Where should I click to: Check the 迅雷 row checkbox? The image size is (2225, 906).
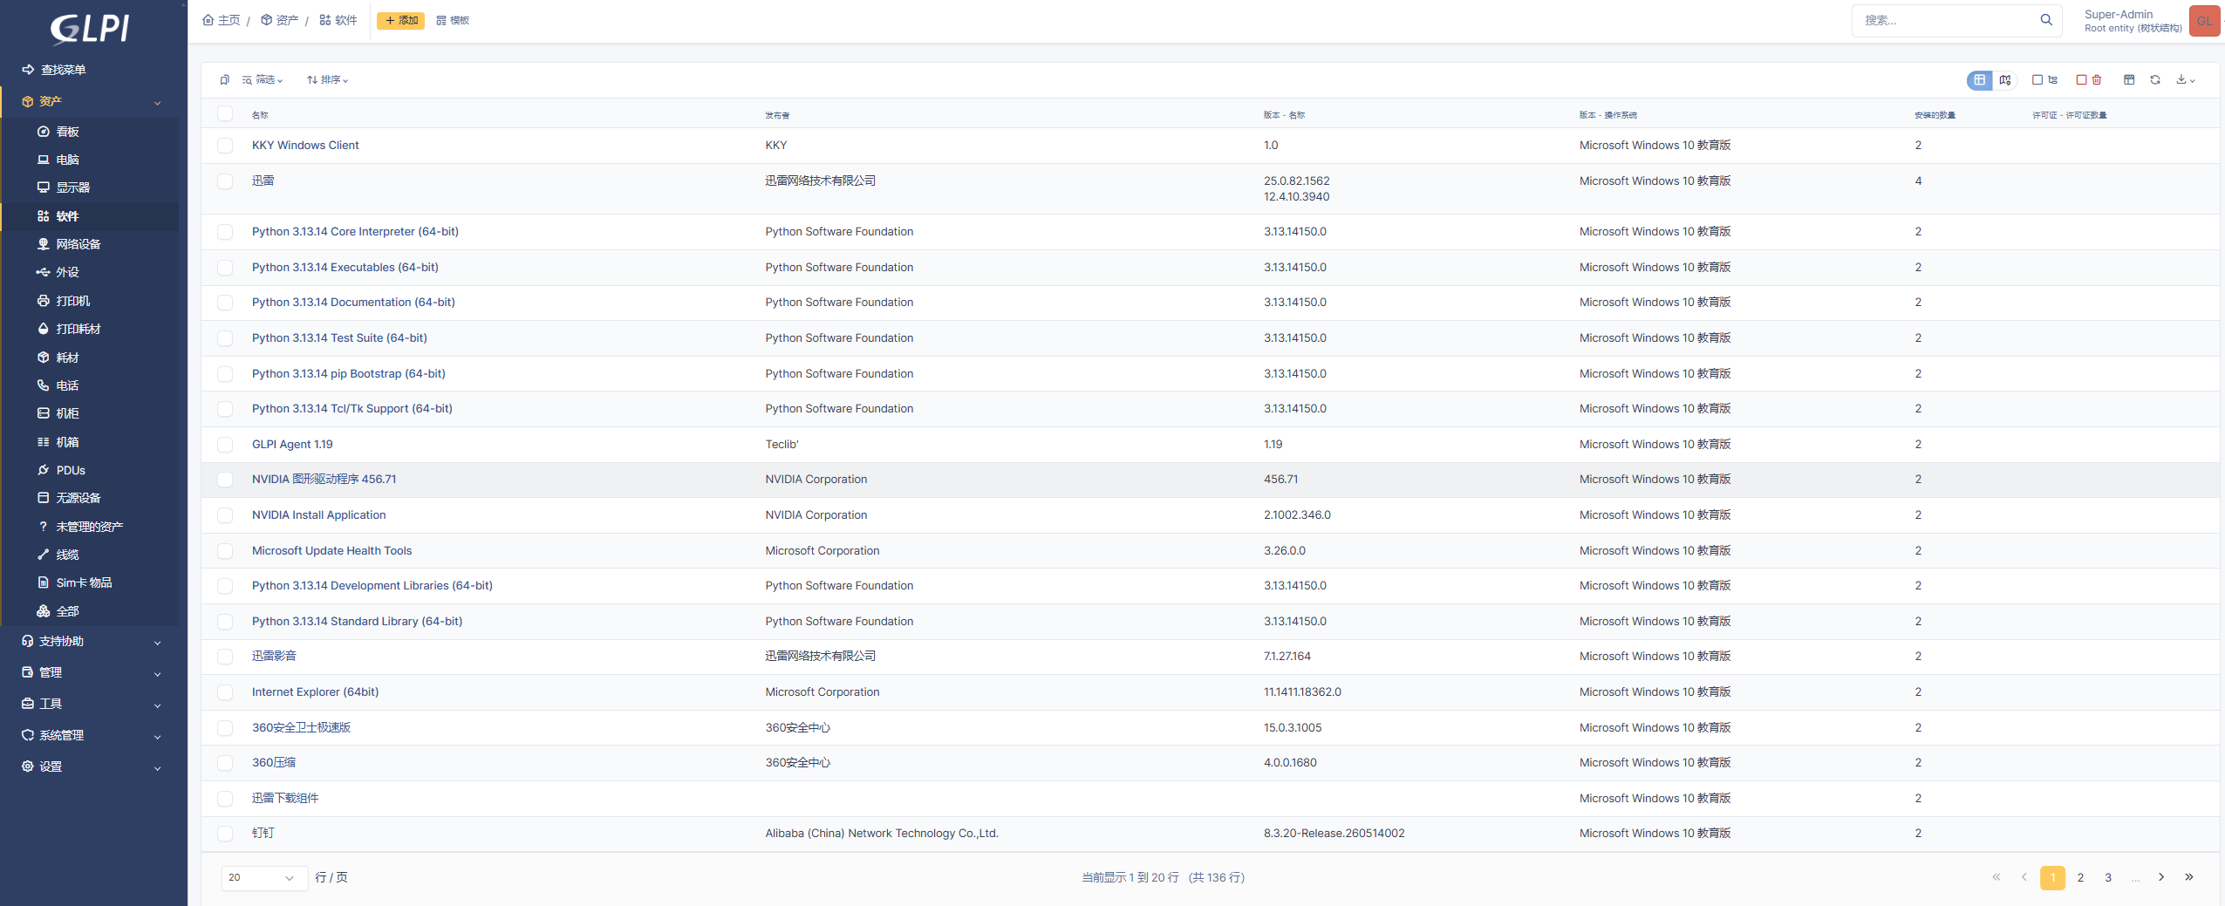pyautogui.click(x=225, y=181)
